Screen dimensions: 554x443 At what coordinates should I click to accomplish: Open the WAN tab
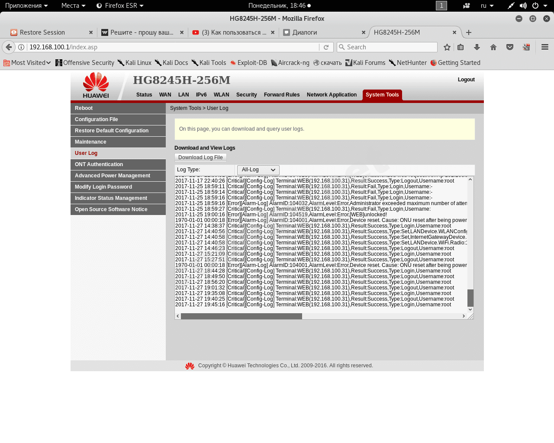pos(165,95)
